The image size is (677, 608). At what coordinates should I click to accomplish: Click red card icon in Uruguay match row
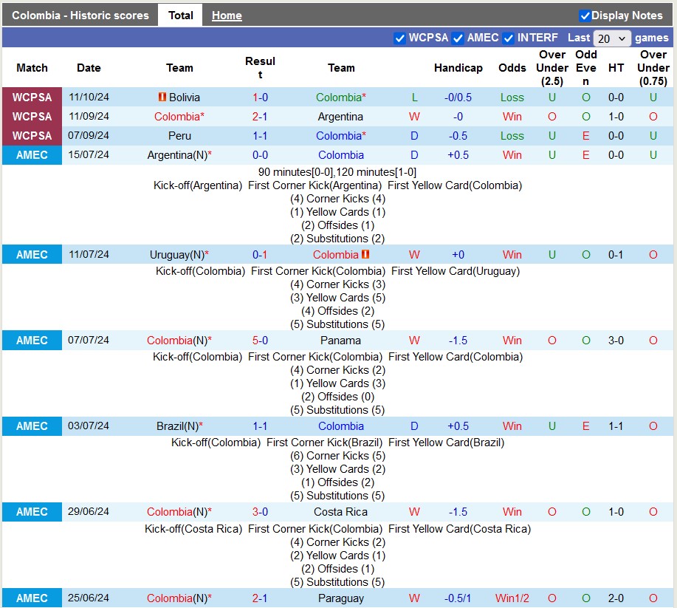[365, 255]
